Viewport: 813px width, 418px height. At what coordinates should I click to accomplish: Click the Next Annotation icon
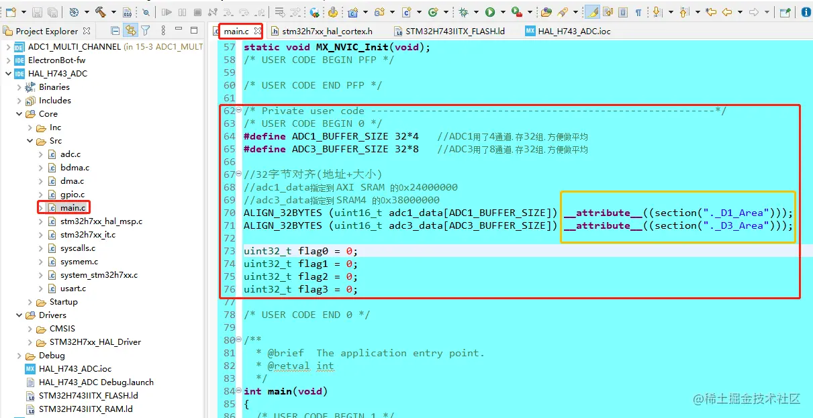657,12
